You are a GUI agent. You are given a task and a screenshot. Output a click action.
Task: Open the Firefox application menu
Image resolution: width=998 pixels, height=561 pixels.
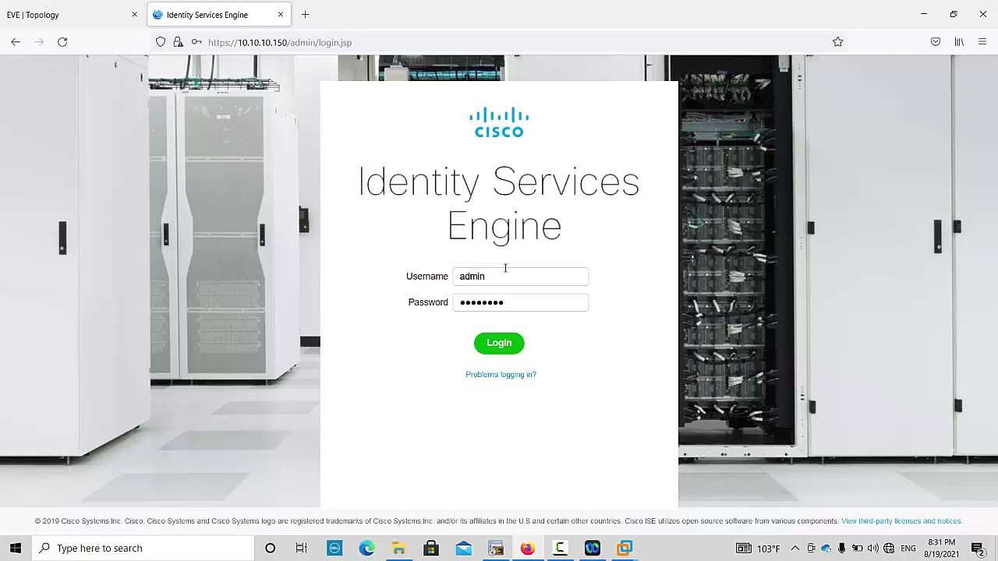pos(982,42)
